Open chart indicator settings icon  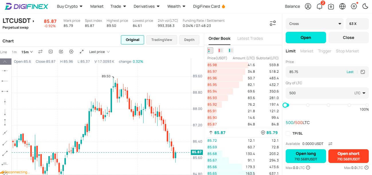(x=40, y=52)
